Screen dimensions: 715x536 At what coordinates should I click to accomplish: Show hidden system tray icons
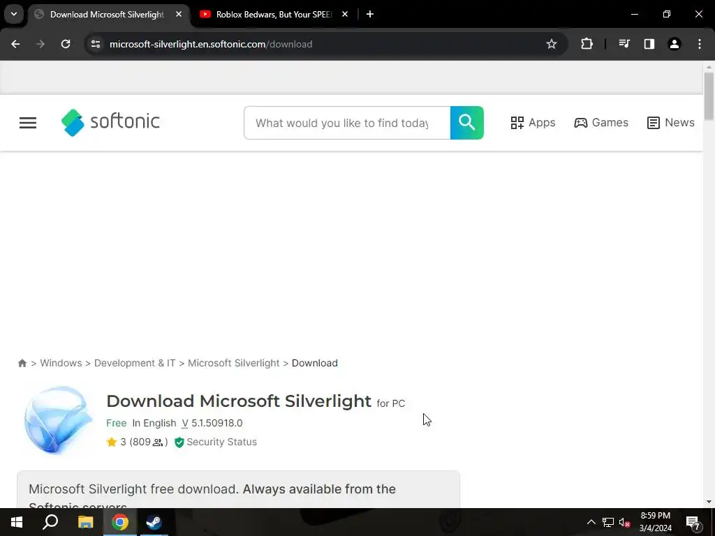(591, 522)
